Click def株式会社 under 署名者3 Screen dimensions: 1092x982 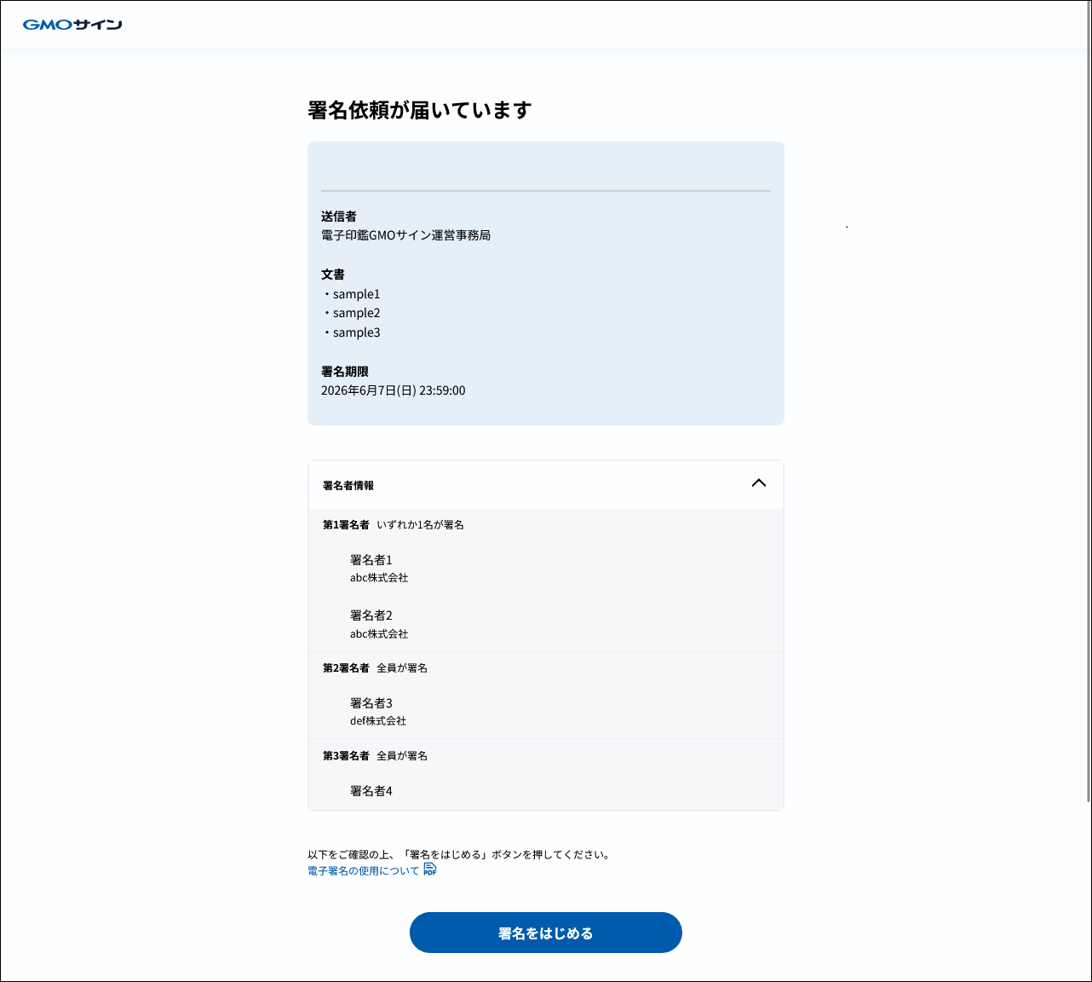coord(378,721)
